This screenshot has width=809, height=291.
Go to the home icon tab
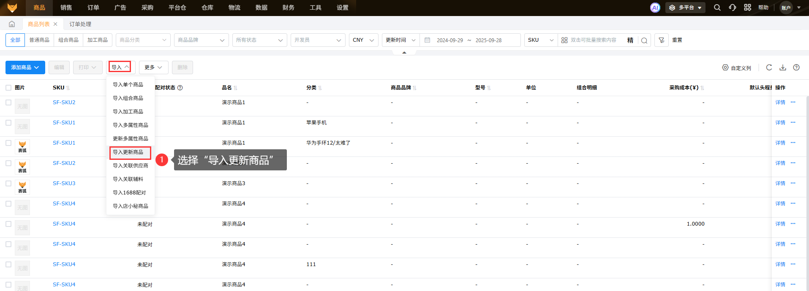[12, 24]
